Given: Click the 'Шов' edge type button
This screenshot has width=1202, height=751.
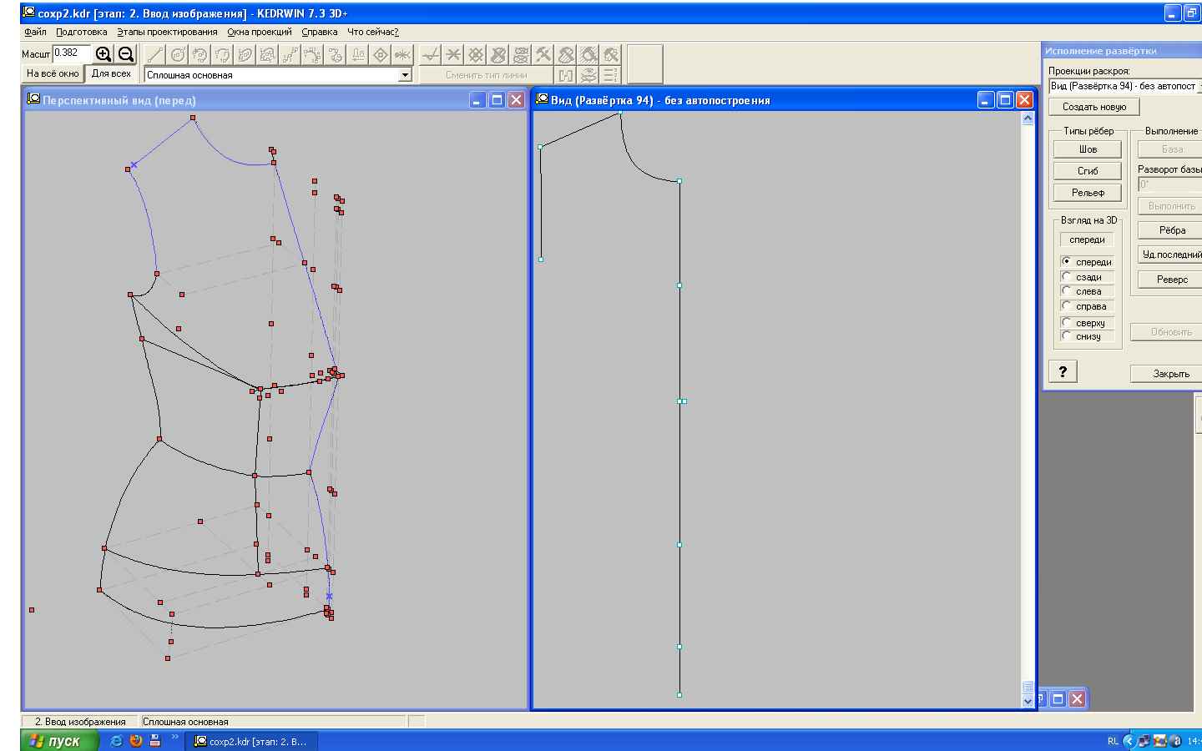Looking at the screenshot, I should (1087, 149).
